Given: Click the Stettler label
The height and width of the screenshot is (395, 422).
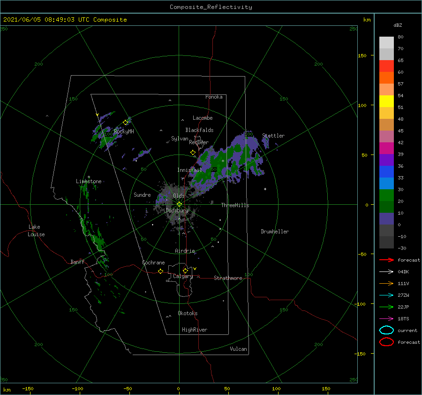Looking at the screenshot, I should coord(273,136).
